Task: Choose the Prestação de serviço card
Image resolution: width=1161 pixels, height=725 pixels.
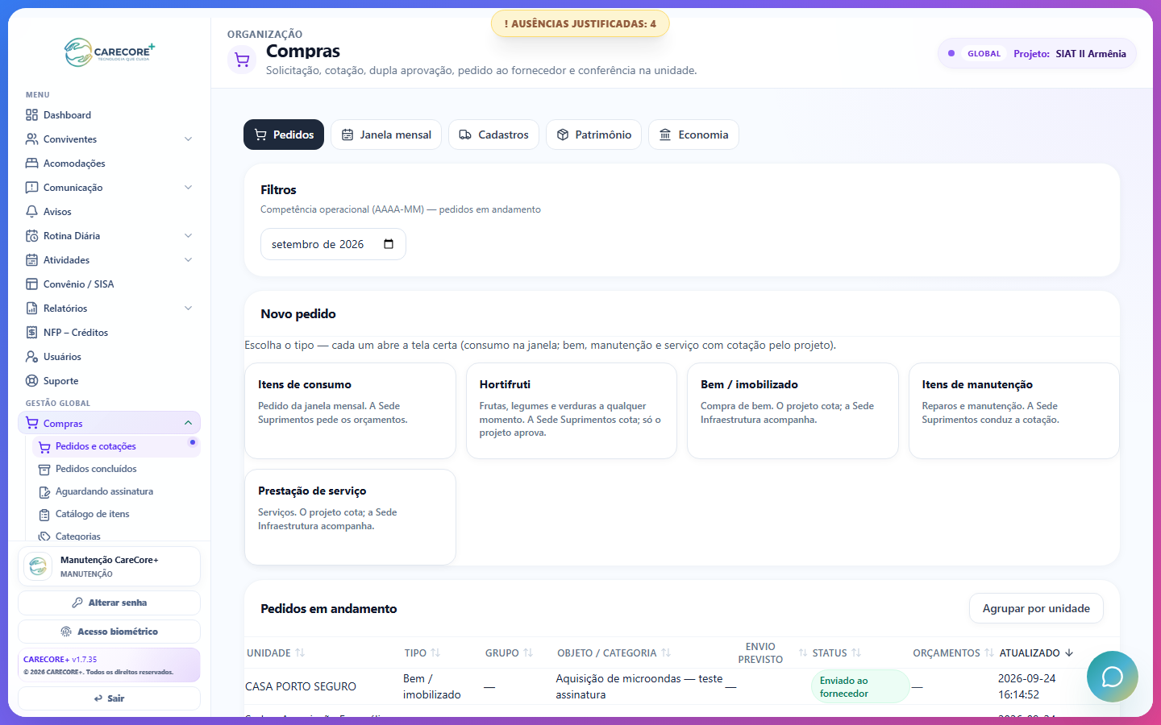Action: point(350,517)
